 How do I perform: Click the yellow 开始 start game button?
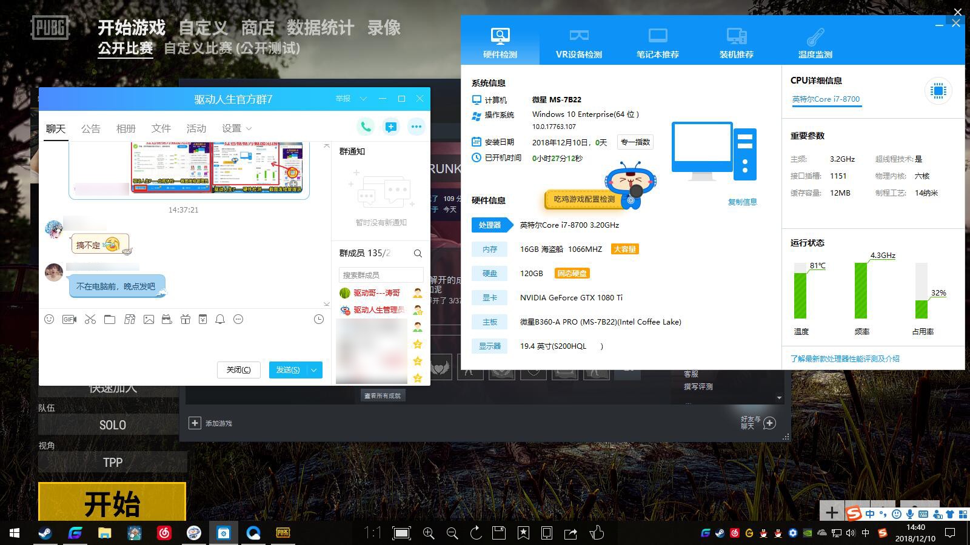tap(112, 502)
